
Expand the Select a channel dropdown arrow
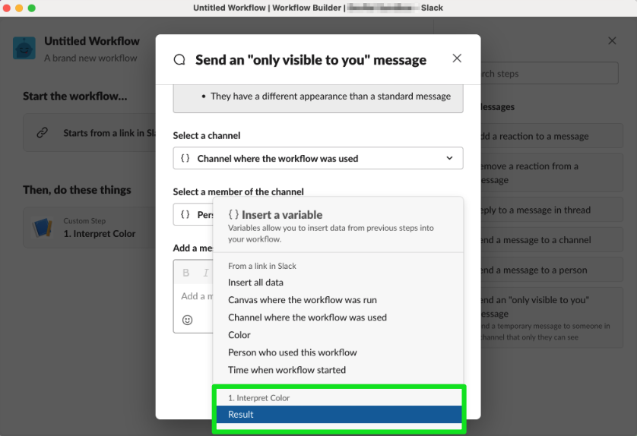tap(449, 158)
